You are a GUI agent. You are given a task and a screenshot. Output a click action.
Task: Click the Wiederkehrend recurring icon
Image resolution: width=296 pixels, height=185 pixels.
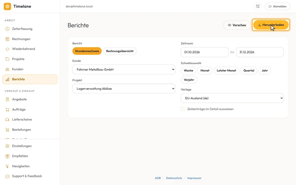click(x=7, y=49)
